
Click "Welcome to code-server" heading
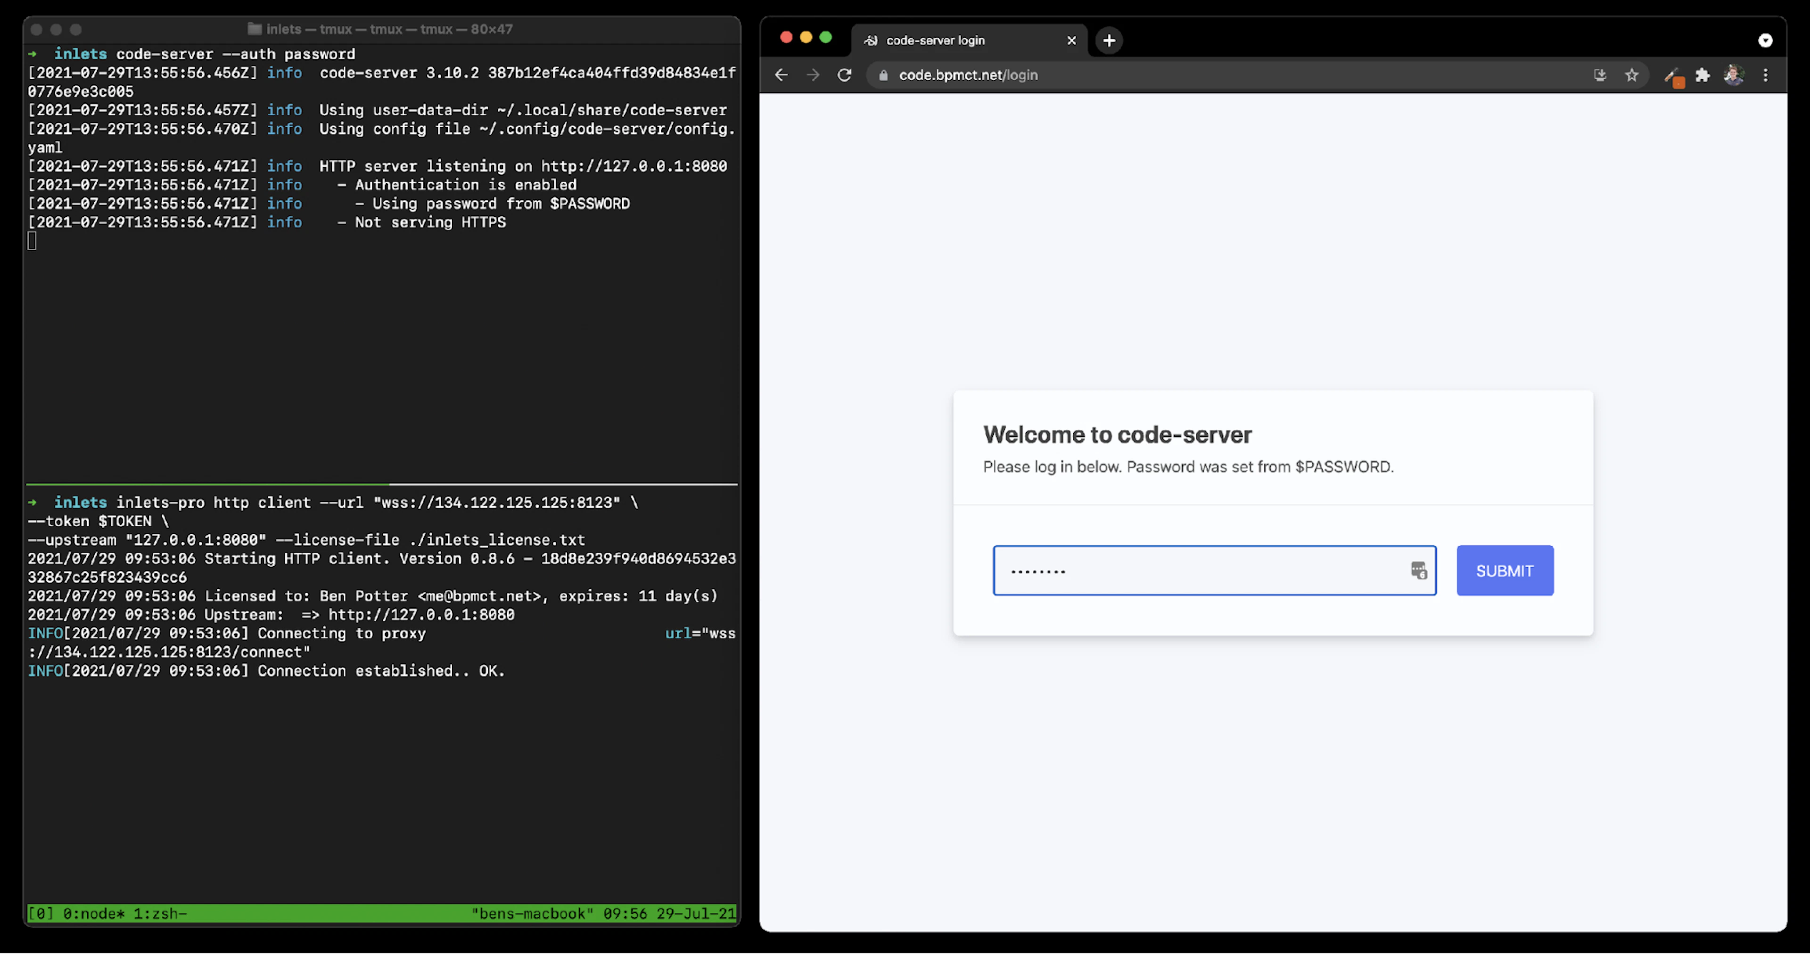1117,435
